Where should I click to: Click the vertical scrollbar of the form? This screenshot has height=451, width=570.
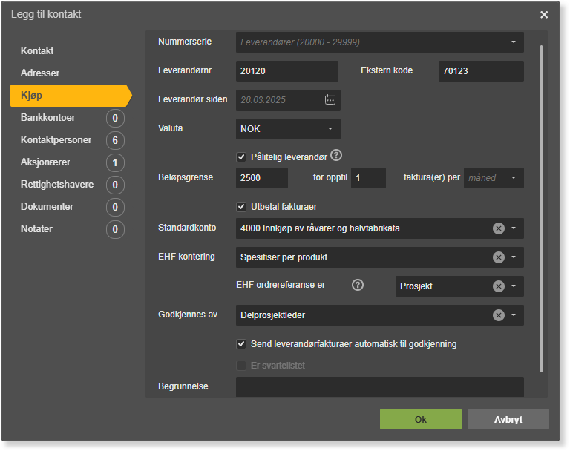541,209
